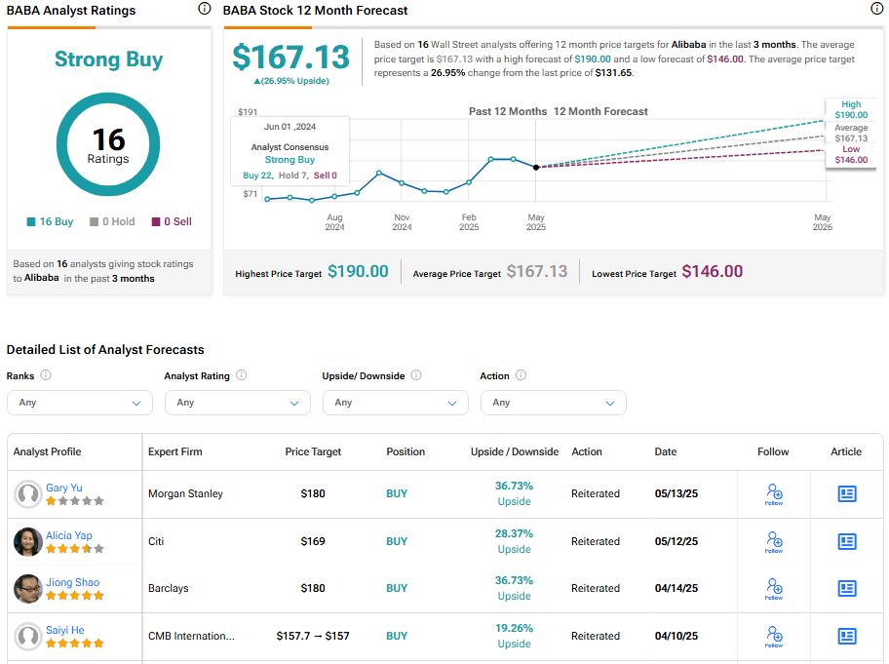Click the Analyst Profile column header

pyautogui.click(x=47, y=451)
